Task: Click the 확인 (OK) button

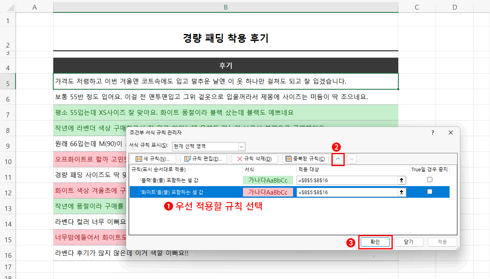Action: 375,242
